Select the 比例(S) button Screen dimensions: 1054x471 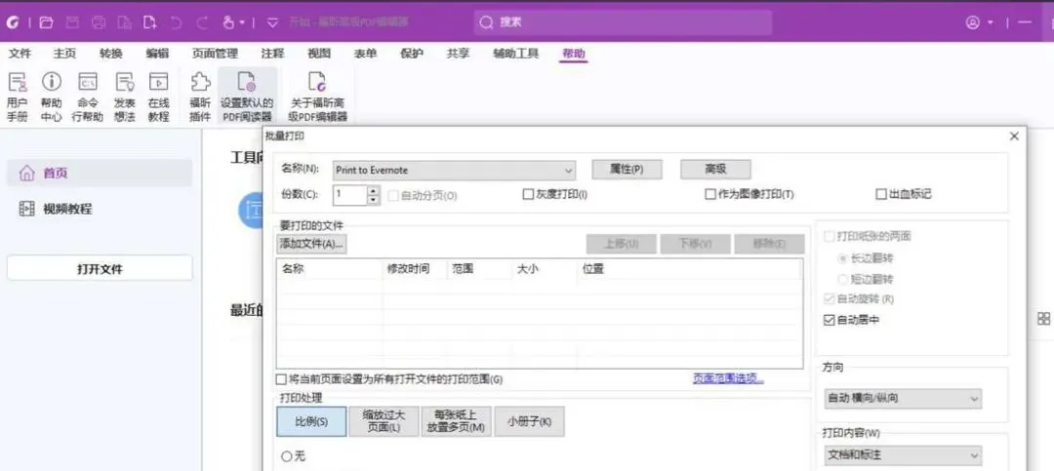point(311,422)
